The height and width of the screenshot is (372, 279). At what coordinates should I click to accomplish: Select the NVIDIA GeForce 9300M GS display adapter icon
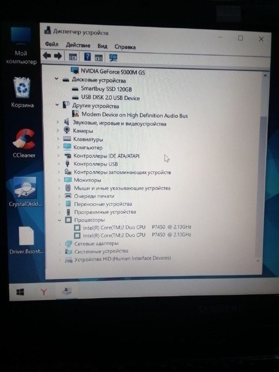[75, 71]
